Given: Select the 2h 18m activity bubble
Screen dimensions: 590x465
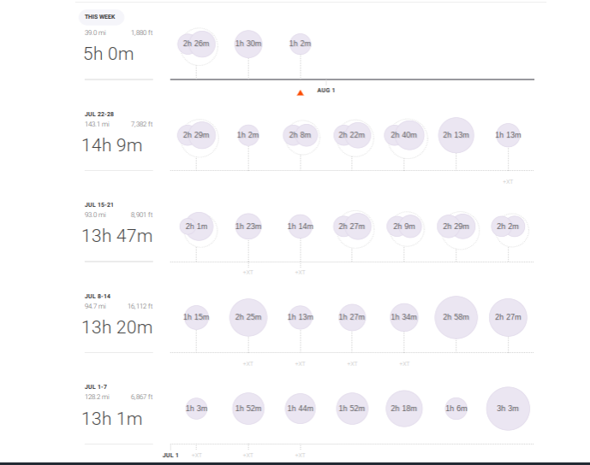Looking at the screenshot, I should point(404,409).
